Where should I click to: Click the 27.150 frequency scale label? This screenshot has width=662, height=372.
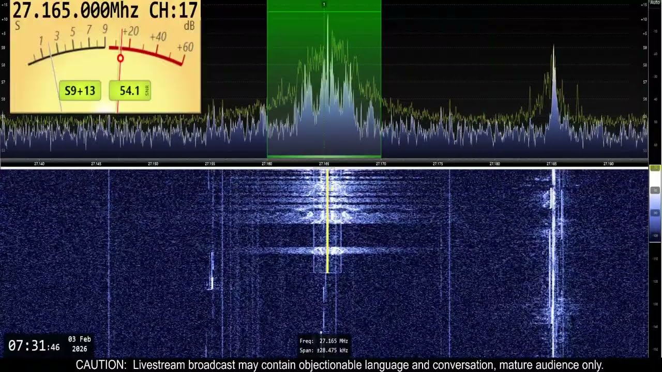tap(153, 164)
